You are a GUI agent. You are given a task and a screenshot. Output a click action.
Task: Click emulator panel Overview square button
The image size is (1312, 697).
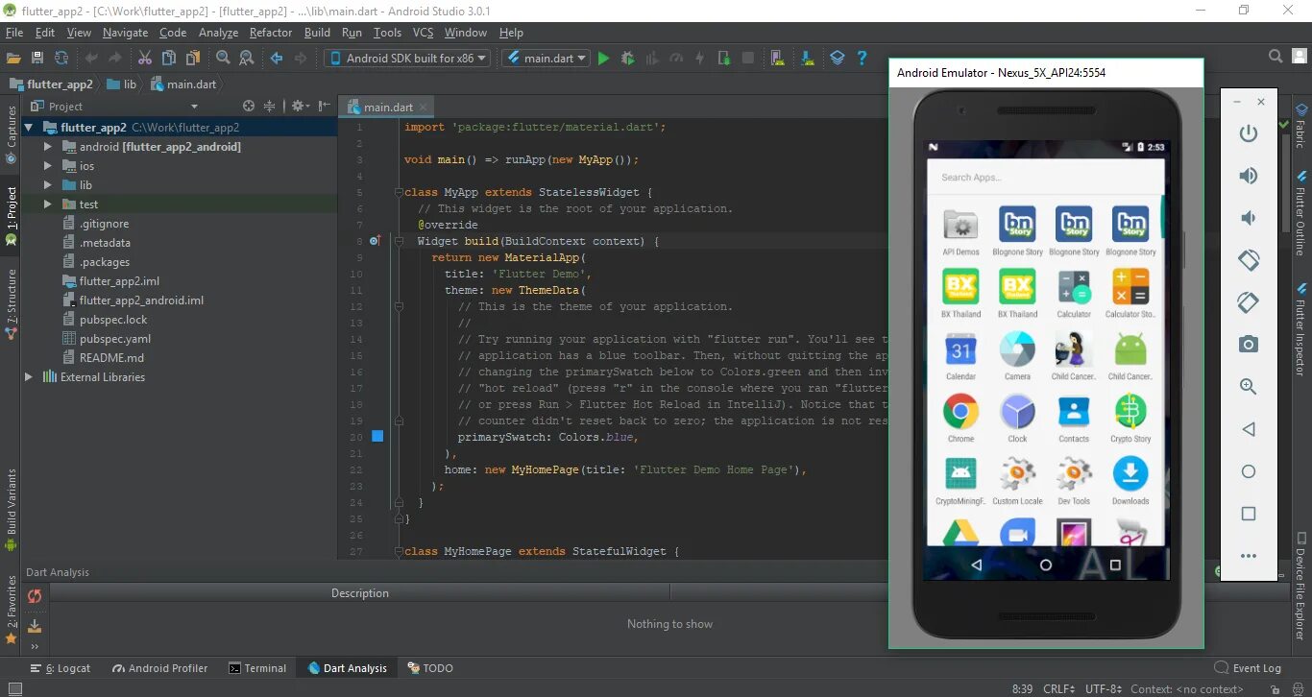pos(1249,514)
